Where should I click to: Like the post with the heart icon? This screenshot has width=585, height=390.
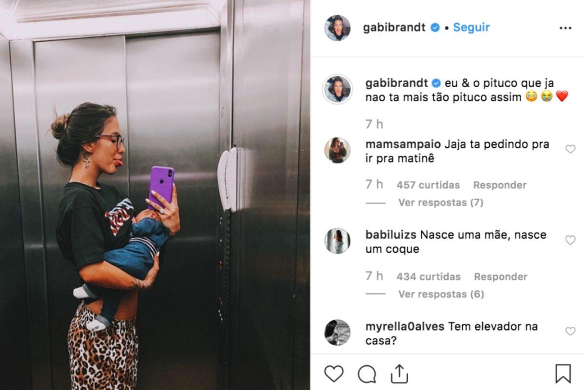click(334, 374)
